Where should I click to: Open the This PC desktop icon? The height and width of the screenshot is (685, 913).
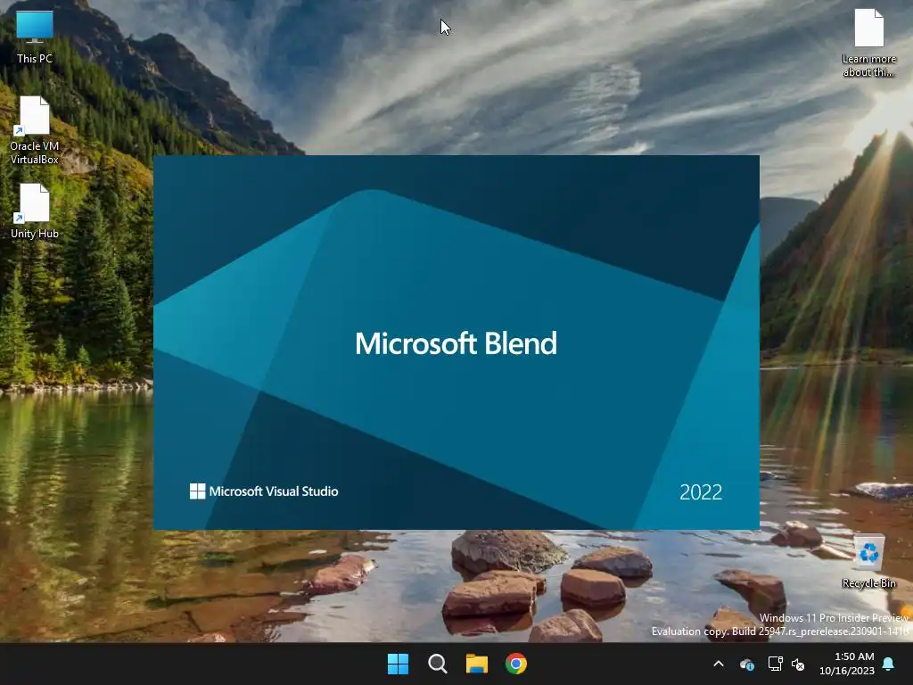pyautogui.click(x=35, y=36)
